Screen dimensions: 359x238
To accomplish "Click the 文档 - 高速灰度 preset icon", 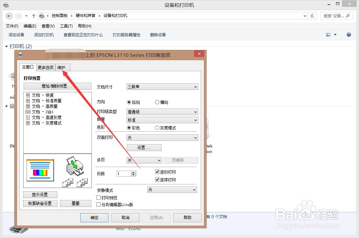I will pos(28,117).
